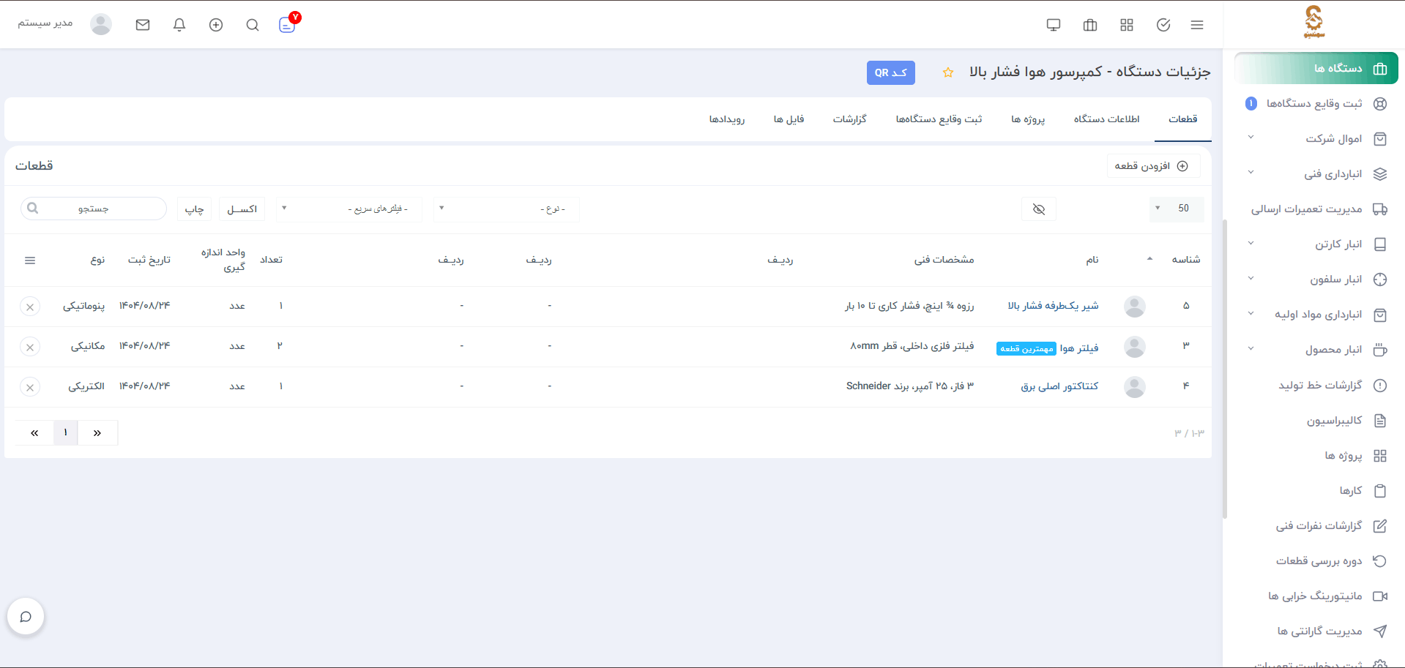The width and height of the screenshot is (1405, 668).
Task: Open گزارشات خط تولید sidebar item
Action: tap(1316, 385)
